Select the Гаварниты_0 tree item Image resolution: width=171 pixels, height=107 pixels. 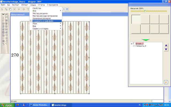tap(141, 46)
